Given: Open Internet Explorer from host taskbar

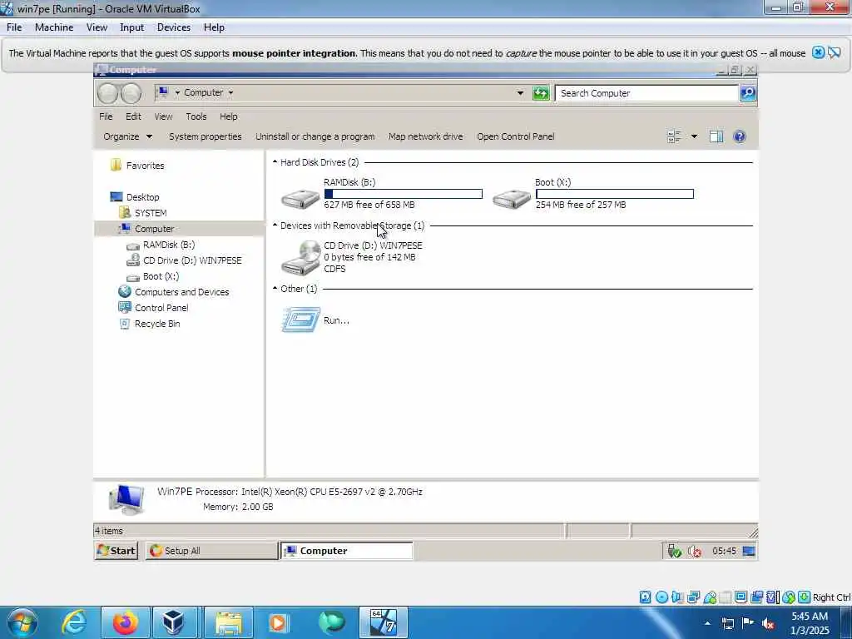Looking at the screenshot, I should pyautogui.click(x=74, y=622).
